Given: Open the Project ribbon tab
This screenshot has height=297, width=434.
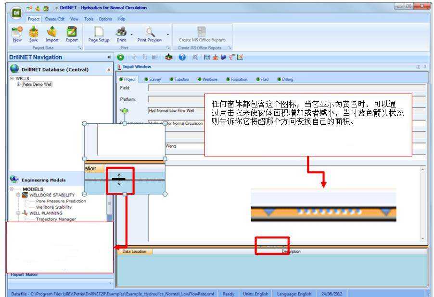Looking at the screenshot, I should pos(34,19).
